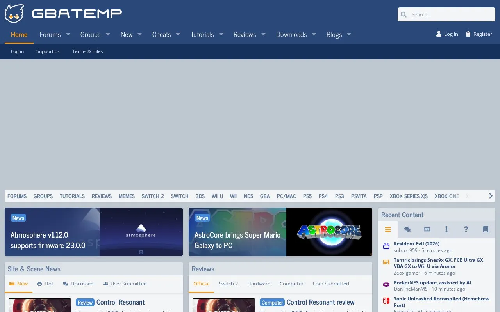Click the Switch icon beside Sonic Unleashed Recompiled

(x=386, y=301)
